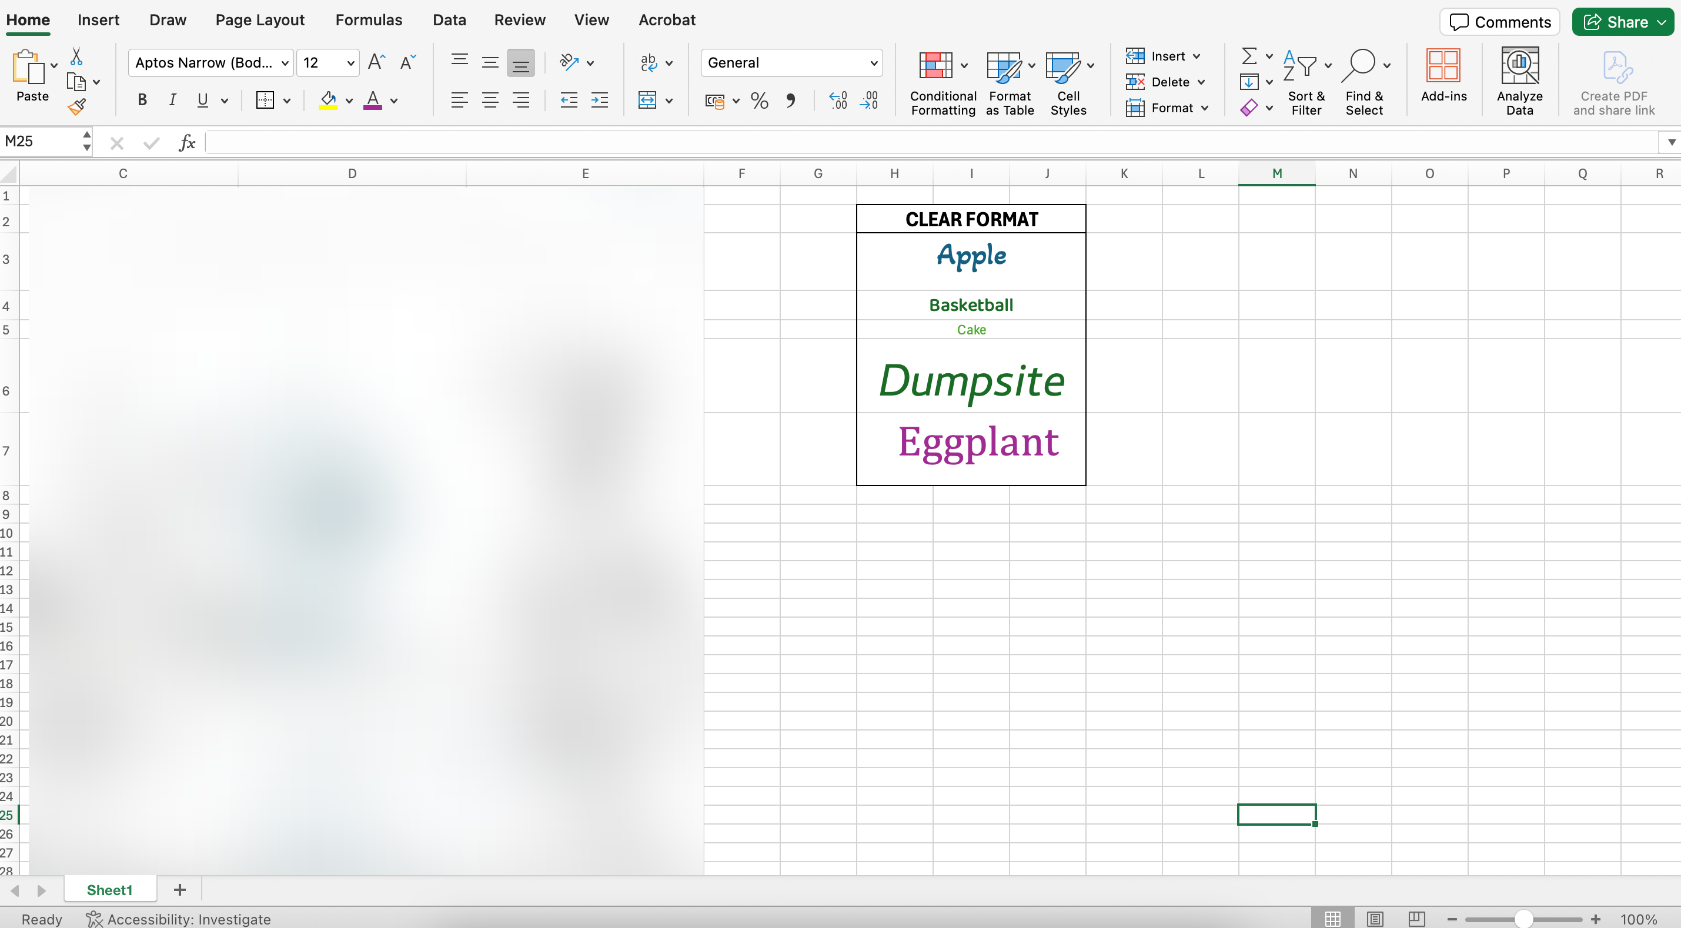The image size is (1681, 928).
Task: Click the Cut scissors icon
Action: click(76, 57)
